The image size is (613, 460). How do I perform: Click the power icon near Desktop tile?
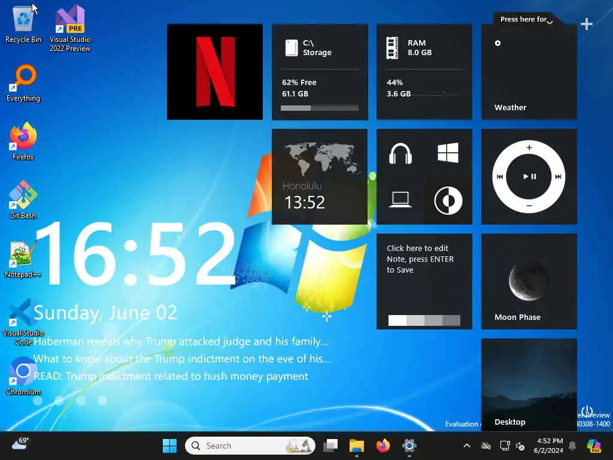coord(587,411)
